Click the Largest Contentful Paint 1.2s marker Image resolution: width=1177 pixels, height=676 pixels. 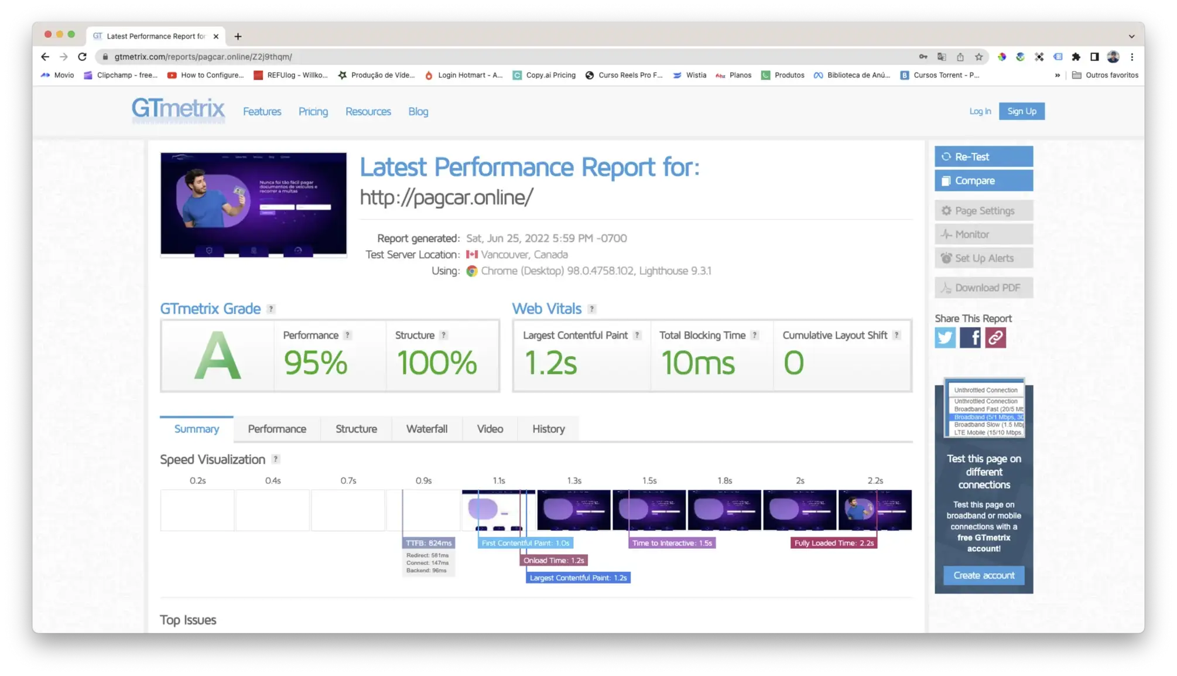578,578
